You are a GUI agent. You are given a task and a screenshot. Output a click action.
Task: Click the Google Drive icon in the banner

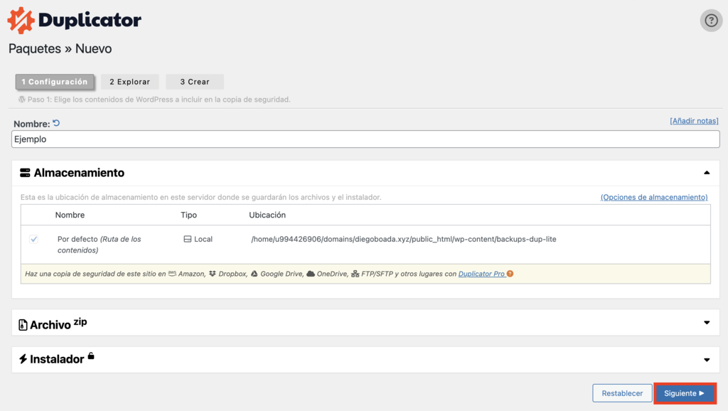pyautogui.click(x=254, y=274)
